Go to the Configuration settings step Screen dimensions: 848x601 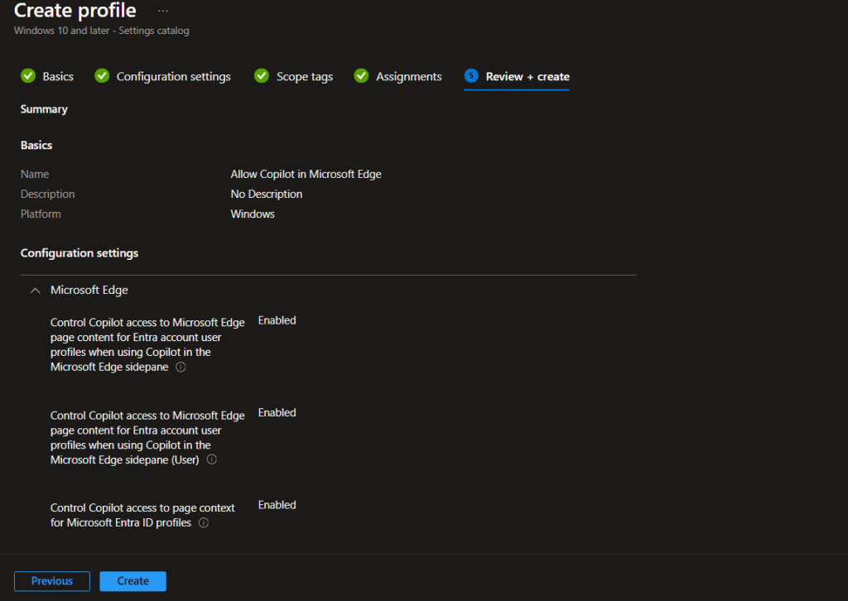point(173,75)
